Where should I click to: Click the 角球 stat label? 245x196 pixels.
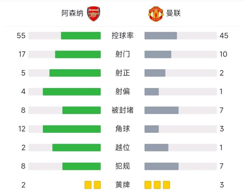(x=122, y=129)
